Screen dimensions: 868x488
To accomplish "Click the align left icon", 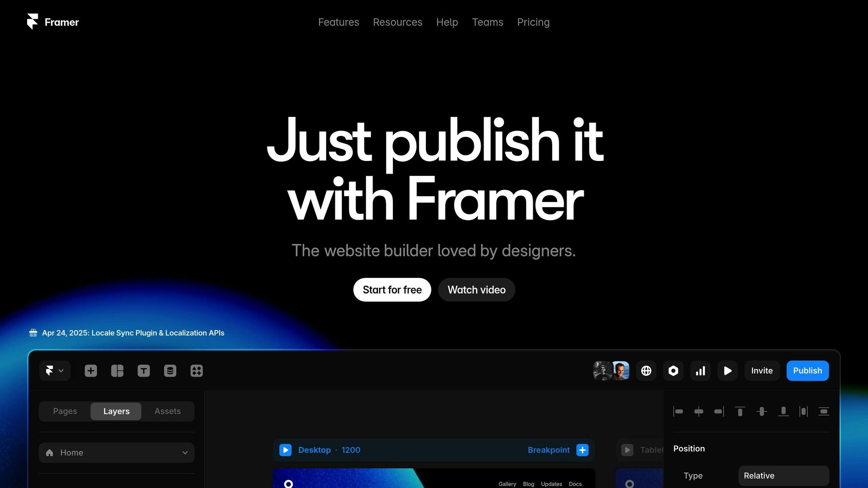I will pos(678,411).
